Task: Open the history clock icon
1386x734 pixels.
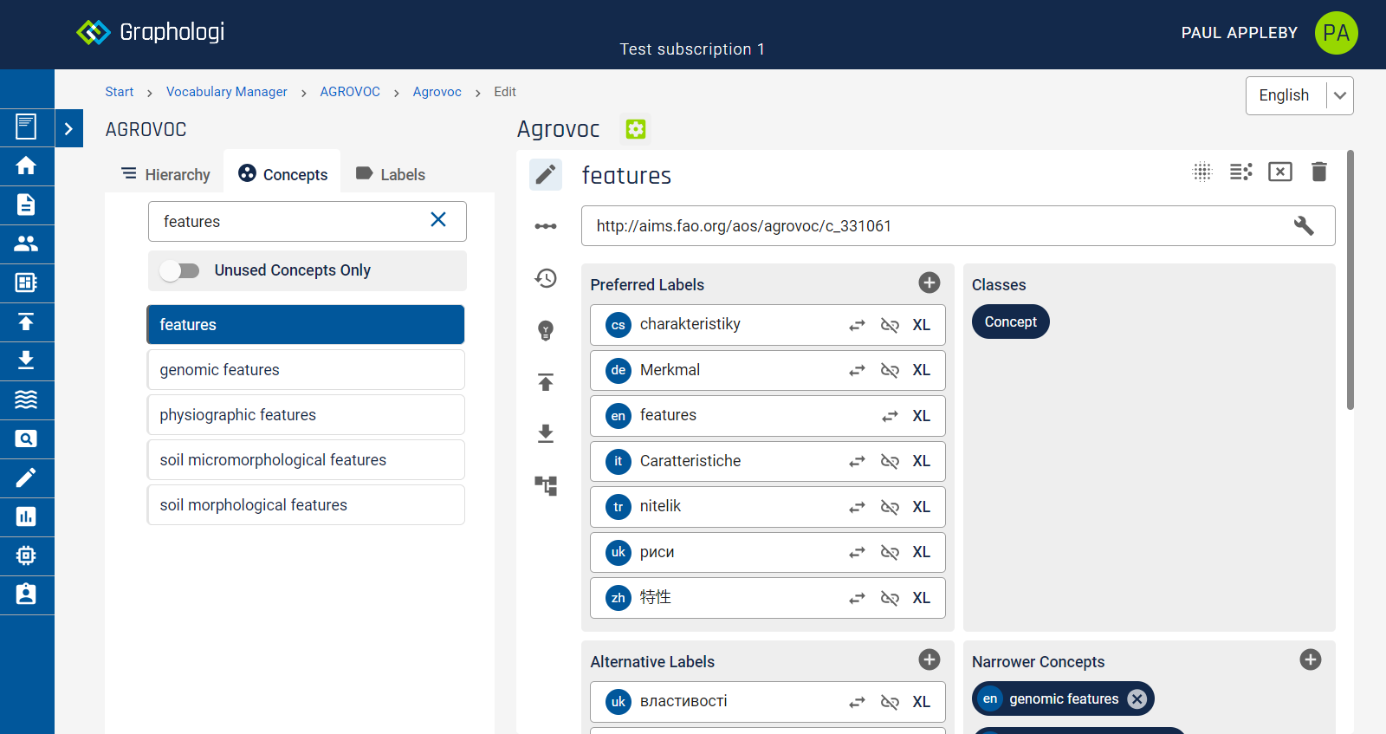Action: pos(546,278)
